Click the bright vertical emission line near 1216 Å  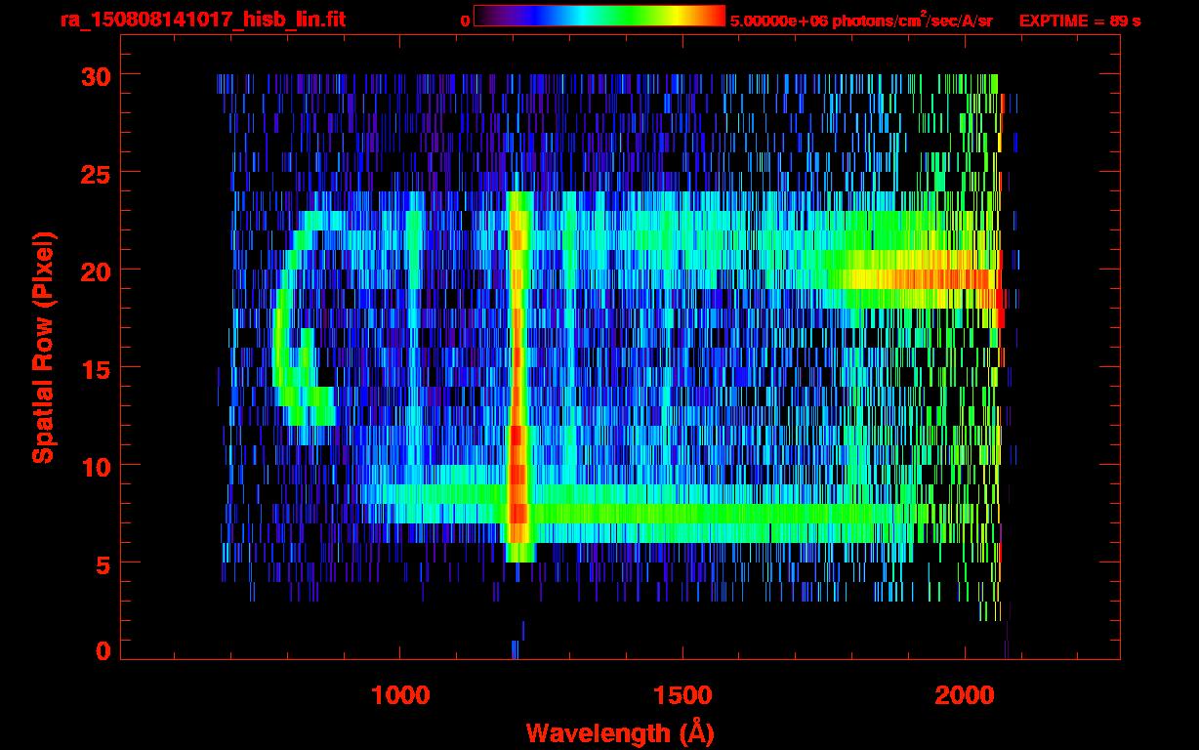click(x=517, y=376)
